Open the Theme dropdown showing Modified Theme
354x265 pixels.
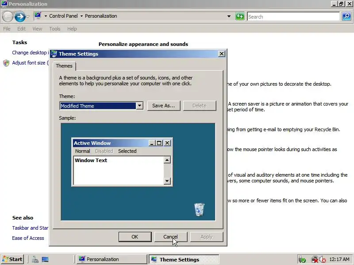101,106
